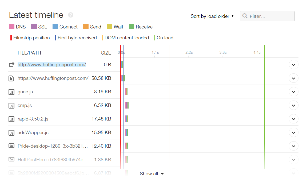Screen dimensions: 307x187
Task: Click the help question mark beside Latest timeline
Action: point(70,15)
